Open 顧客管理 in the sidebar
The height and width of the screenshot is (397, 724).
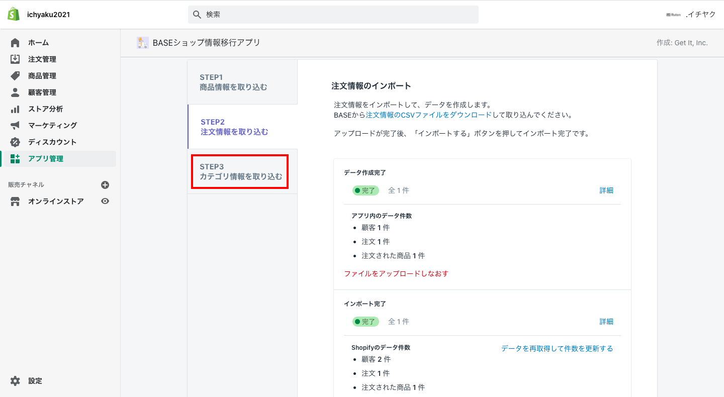[x=42, y=92]
